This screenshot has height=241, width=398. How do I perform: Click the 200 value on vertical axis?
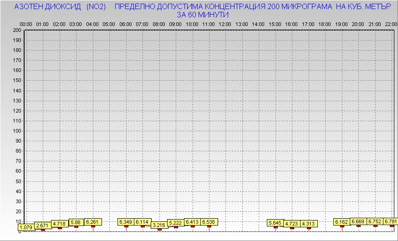(17, 30)
